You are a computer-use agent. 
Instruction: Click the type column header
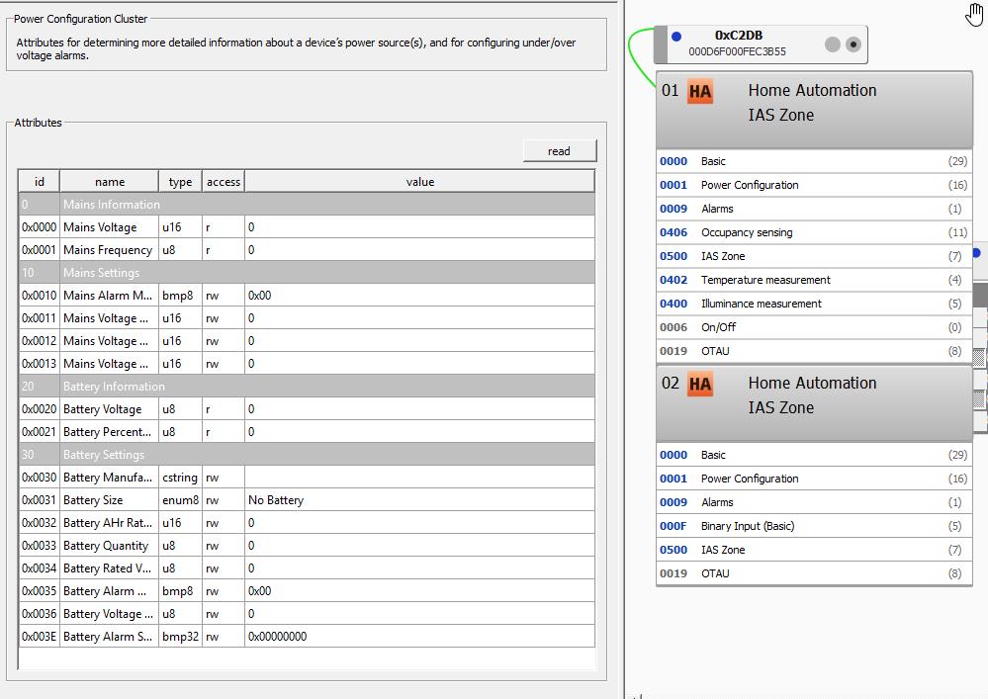[180, 181]
